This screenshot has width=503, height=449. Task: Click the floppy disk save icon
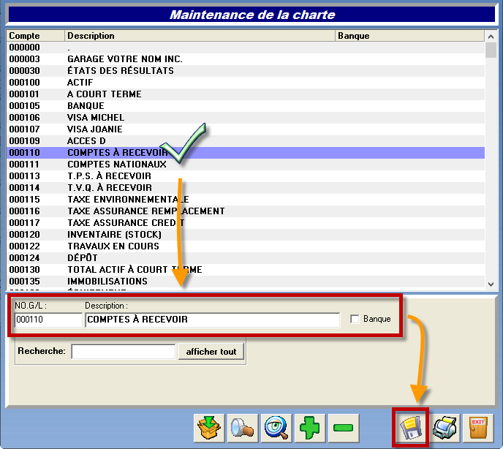411,428
